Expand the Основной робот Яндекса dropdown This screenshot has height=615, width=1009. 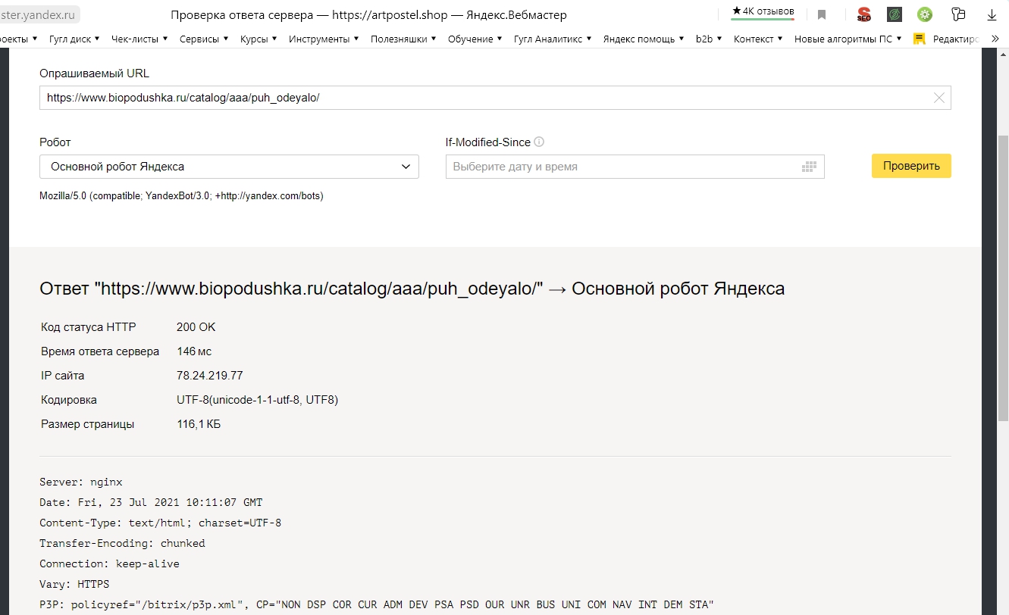click(229, 167)
